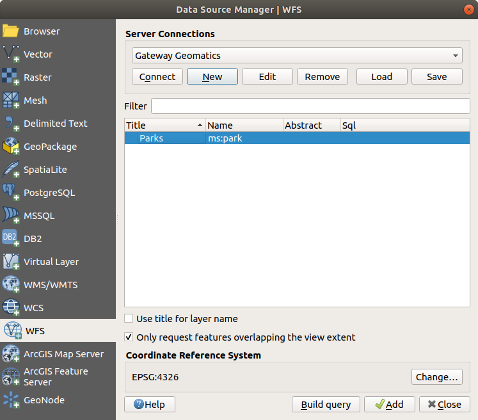Uncheck Only request features overlapping view extent

[129, 337]
